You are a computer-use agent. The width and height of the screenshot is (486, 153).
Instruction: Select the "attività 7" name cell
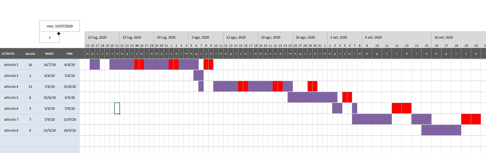[10, 119]
